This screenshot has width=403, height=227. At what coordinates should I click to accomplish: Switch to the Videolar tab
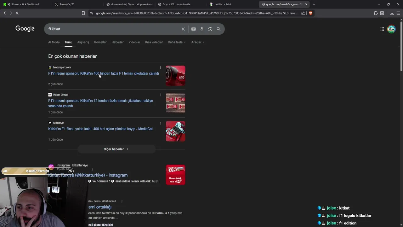(x=134, y=42)
